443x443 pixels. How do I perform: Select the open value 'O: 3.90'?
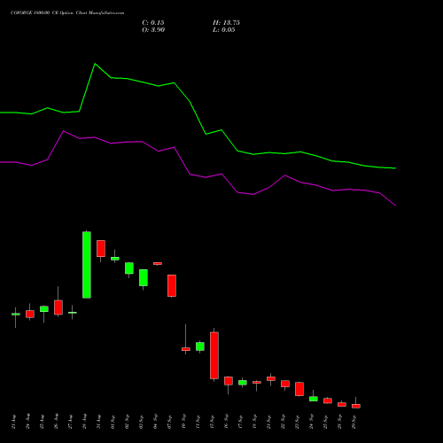[153, 30]
